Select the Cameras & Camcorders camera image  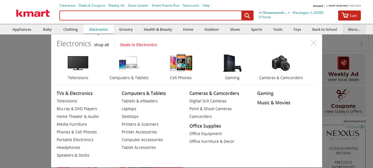pos(281,63)
